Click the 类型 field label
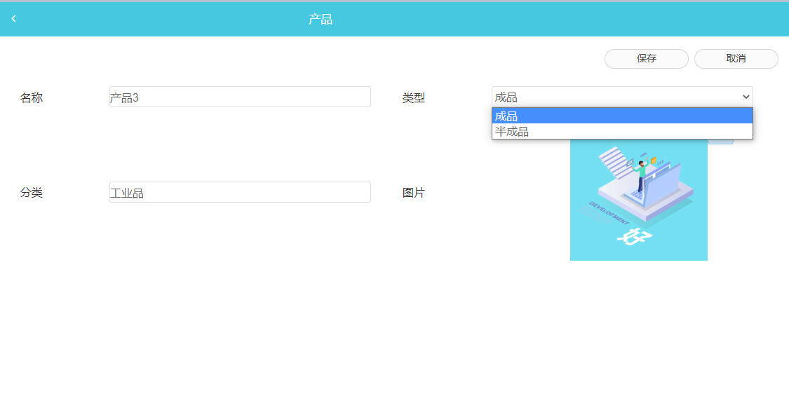 (x=414, y=97)
